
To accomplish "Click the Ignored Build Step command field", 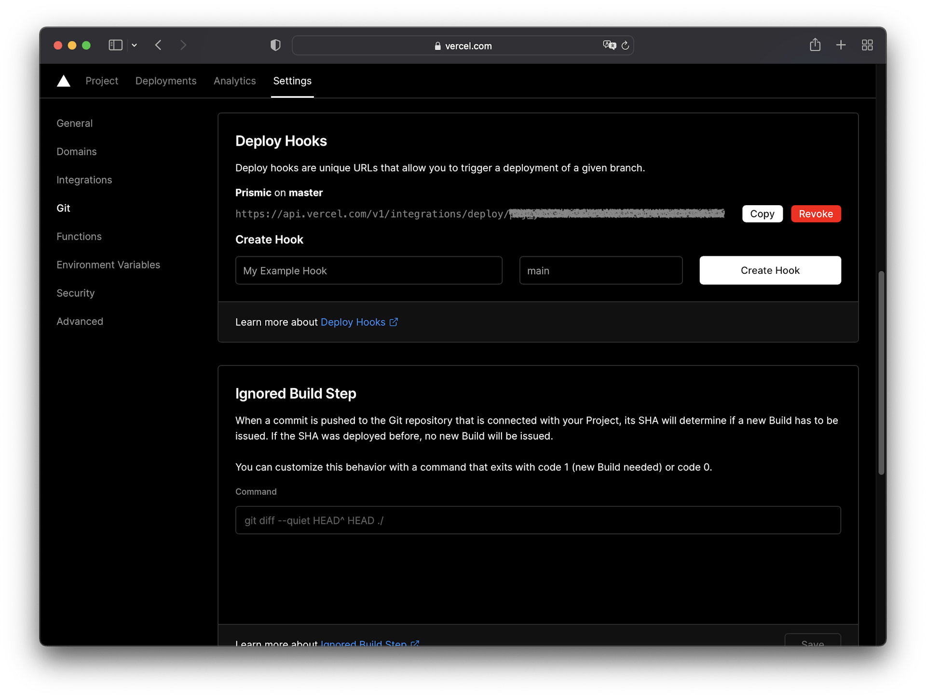I will [x=538, y=520].
